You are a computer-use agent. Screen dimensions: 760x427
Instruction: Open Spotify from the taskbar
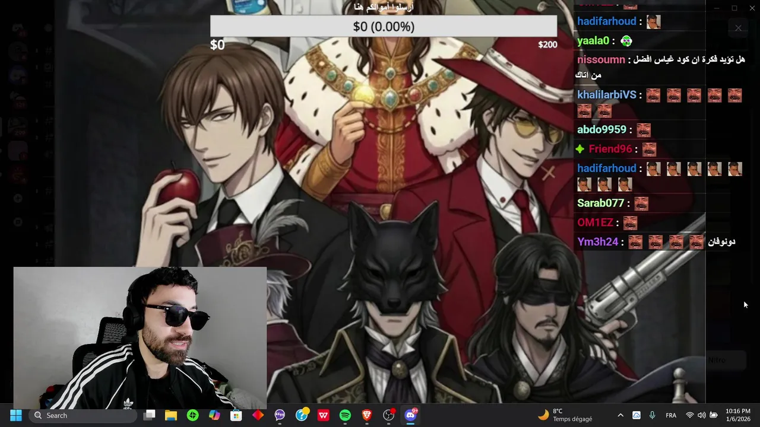tap(345, 415)
